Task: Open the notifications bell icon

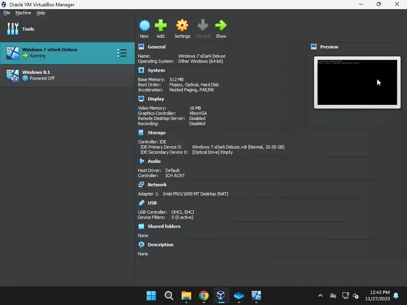Action: 396,295
